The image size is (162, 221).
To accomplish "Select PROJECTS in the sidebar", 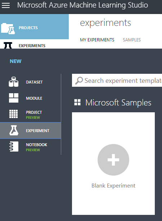I will 34,27.
